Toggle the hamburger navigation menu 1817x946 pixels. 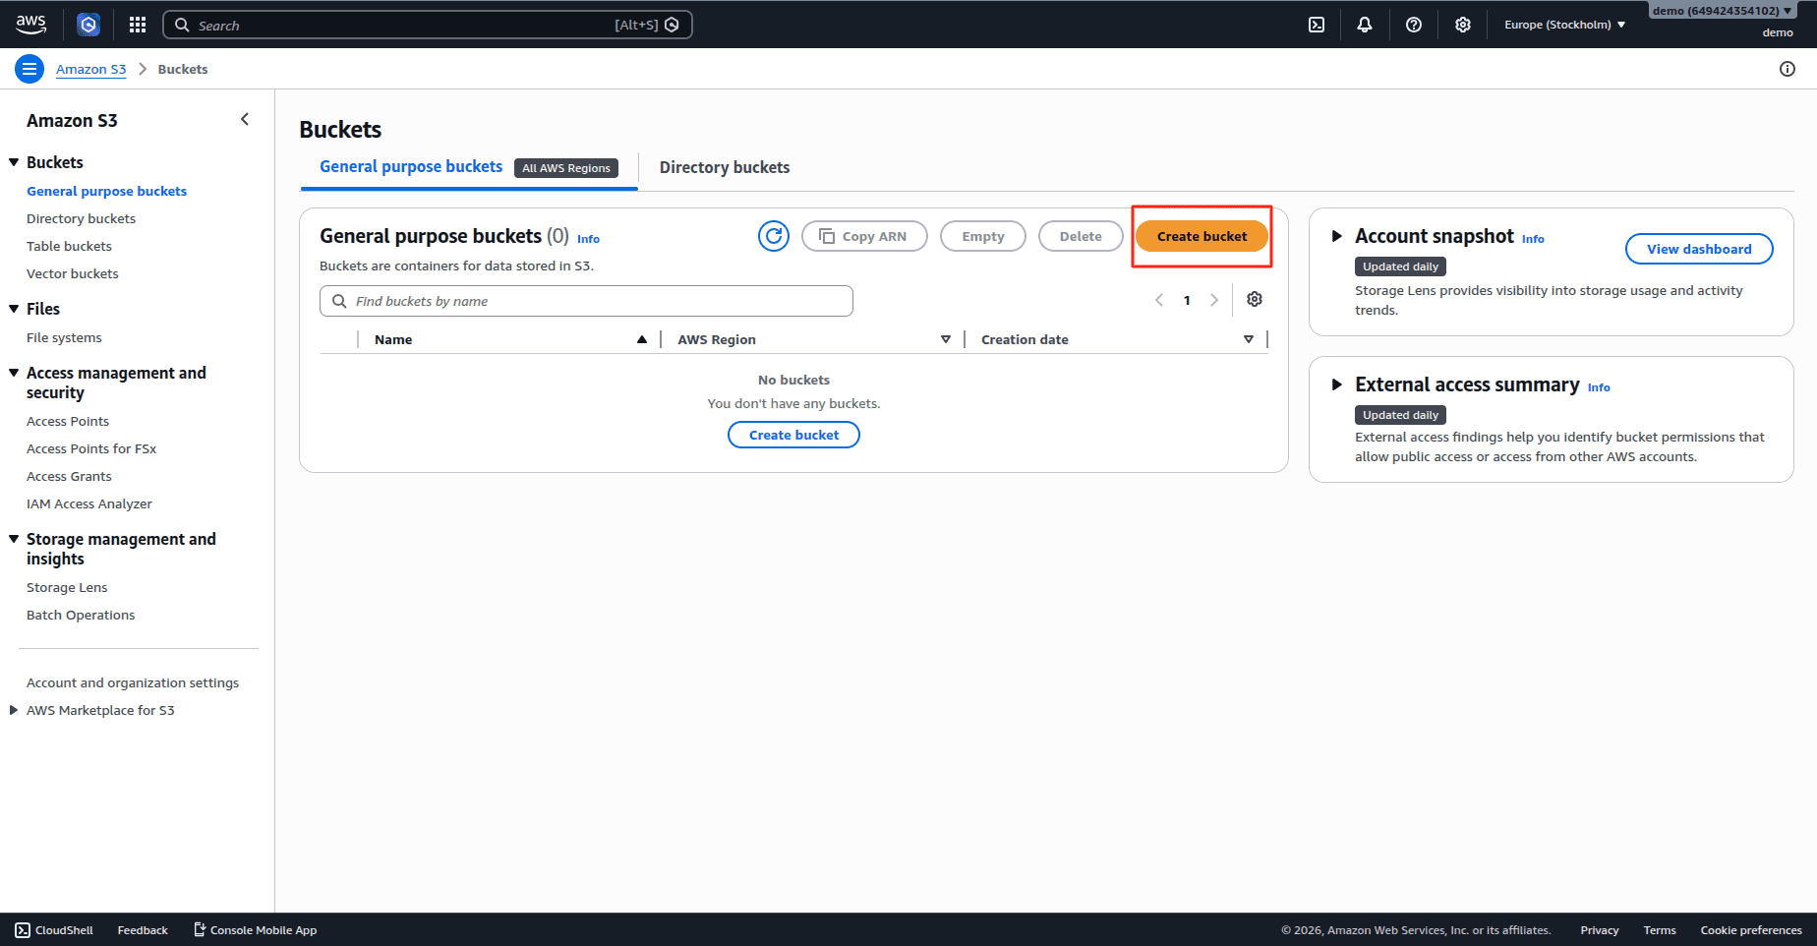[x=29, y=69]
